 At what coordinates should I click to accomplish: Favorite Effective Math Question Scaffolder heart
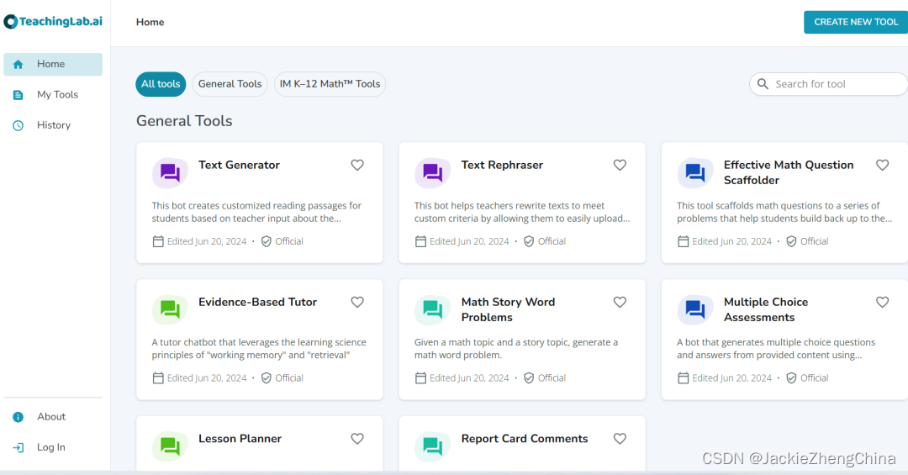(x=882, y=165)
